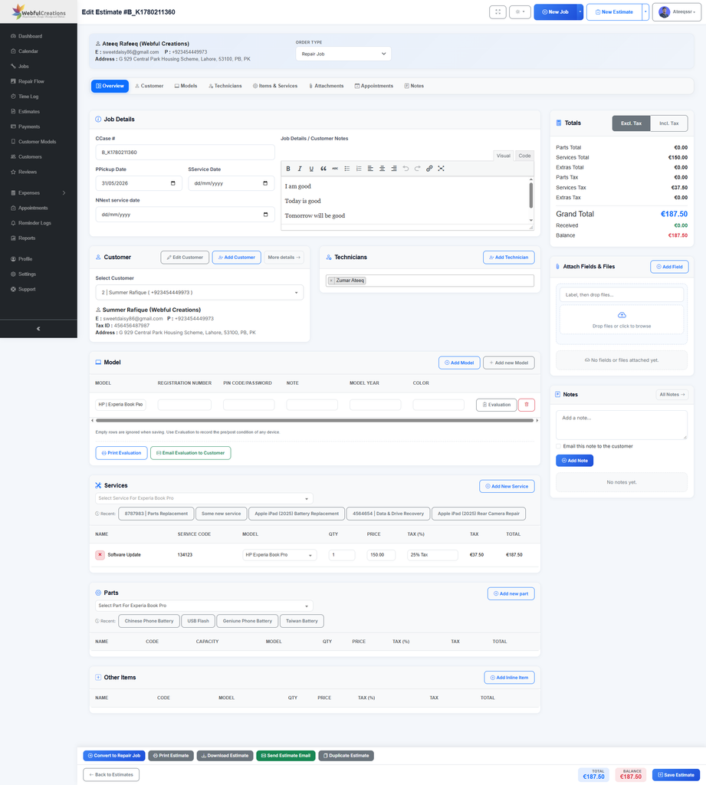Open Reminder Logs in sidebar
This screenshot has height=785, width=706.
point(34,223)
